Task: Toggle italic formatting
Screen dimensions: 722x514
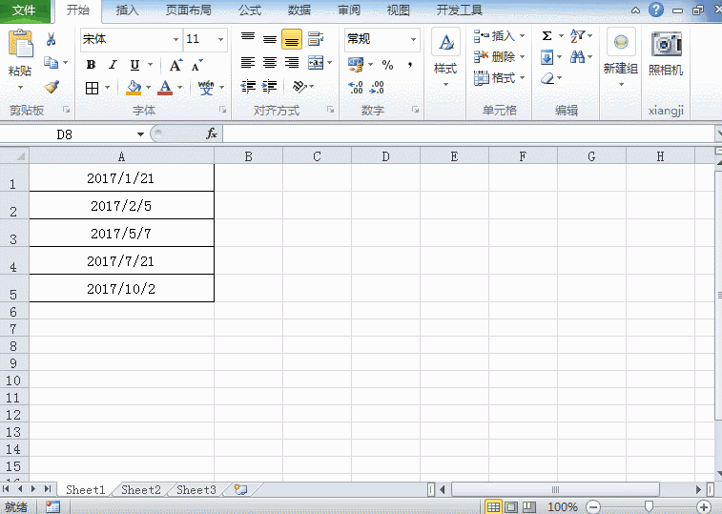Action: [x=113, y=65]
